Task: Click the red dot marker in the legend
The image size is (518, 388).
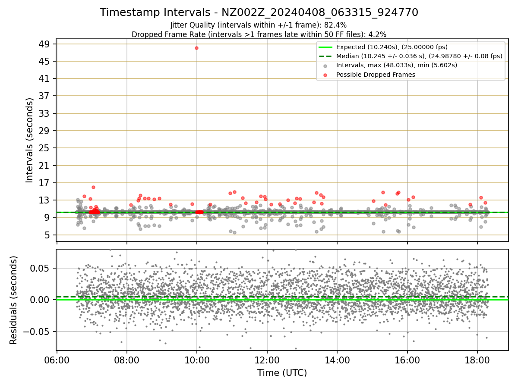Action: (325, 75)
